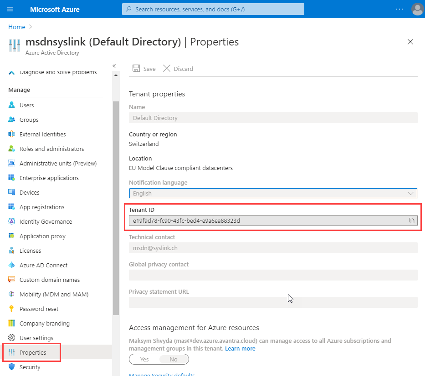Set access management toggle to No
The width and height of the screenshot is (425, 376).
(x=174, y=359)
